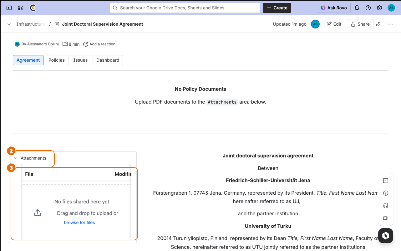Image resolution: width=401 pixels, height=251 pixels.
Task: Switch to the Policies tab
Action: (57, 60)
